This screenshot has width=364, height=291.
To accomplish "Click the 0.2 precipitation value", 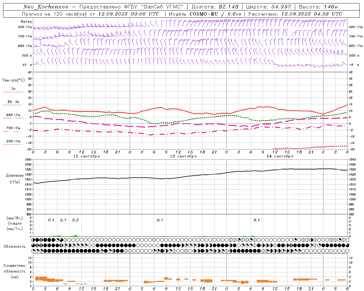I will [x=75, y=220].
